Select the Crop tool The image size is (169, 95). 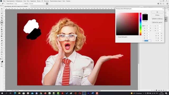[x=2, y=18]
